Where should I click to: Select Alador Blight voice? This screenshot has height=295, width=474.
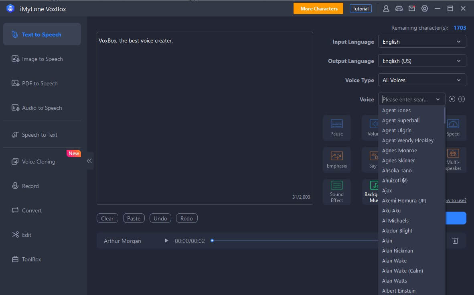411,230
